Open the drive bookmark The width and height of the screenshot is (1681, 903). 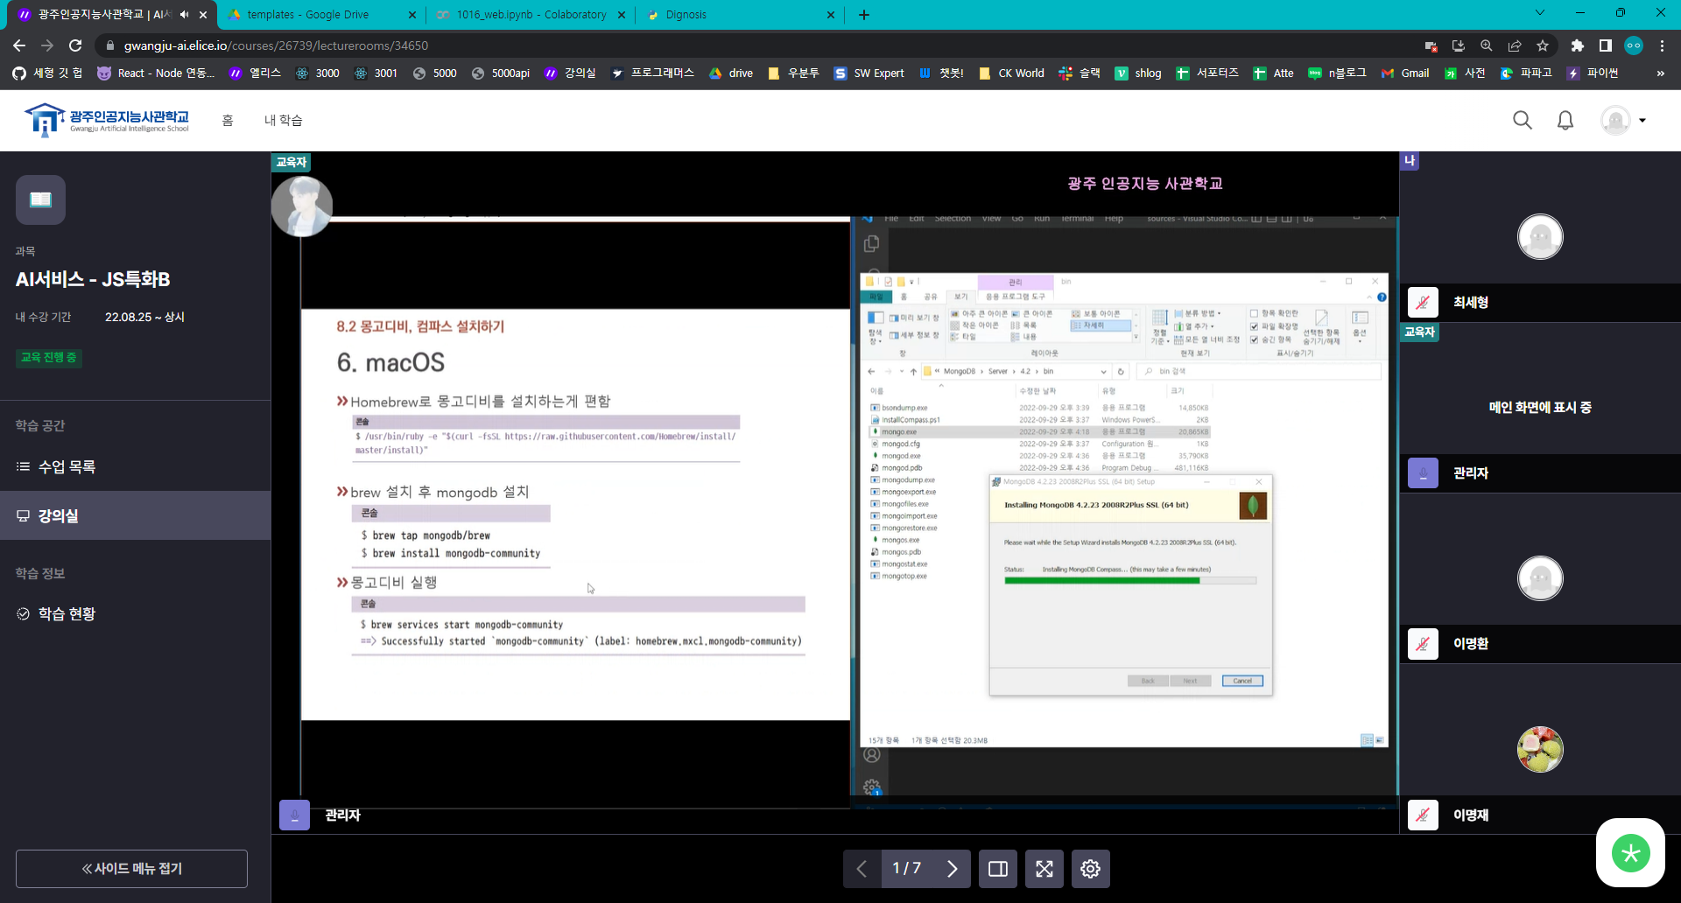(730, 73)
